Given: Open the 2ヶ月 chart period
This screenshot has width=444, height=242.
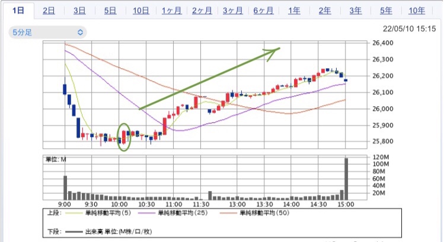Looking at the screenshot, I should click(202, 11).
